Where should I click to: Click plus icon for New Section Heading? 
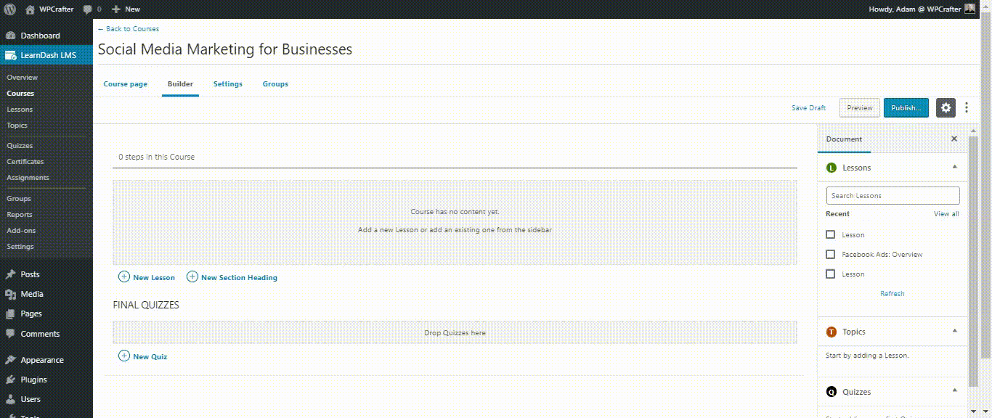coord(192,276)
